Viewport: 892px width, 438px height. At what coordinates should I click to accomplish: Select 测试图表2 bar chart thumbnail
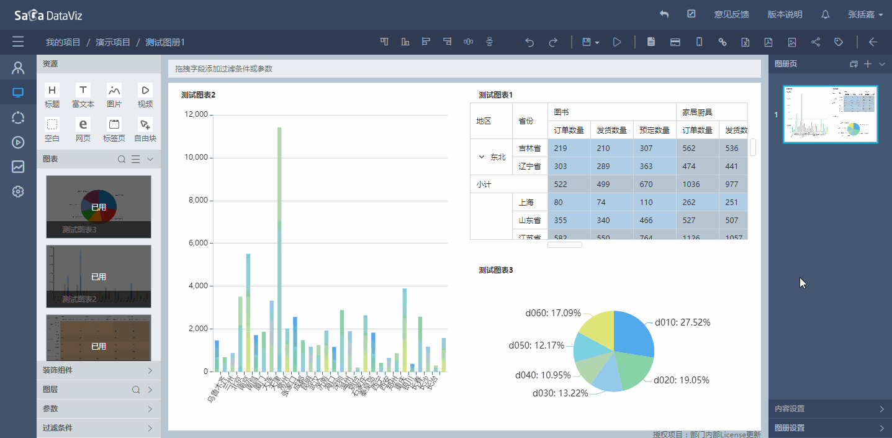[99, 276]
